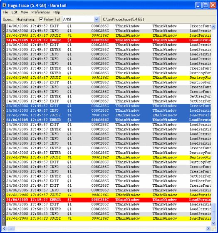Click the window resize grip in the bottom corner
The height and width of the screenshot is (233, 218).
coord(213,228)
